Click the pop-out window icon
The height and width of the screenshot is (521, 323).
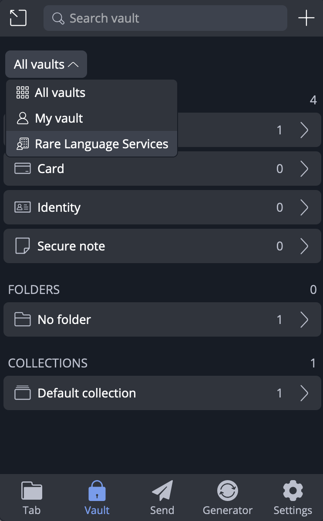[18, 18]
